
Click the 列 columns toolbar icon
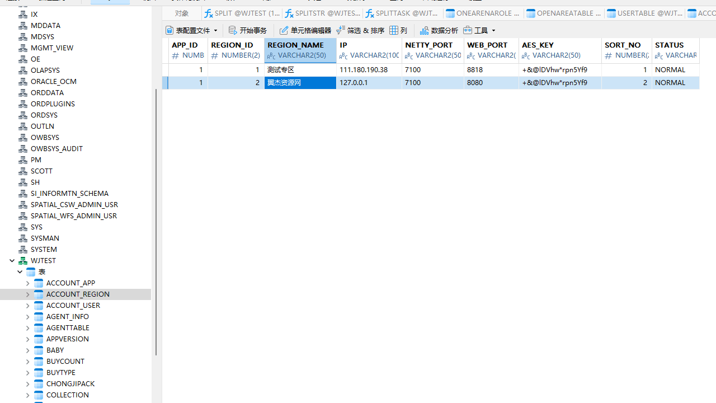tap(394, 30)
